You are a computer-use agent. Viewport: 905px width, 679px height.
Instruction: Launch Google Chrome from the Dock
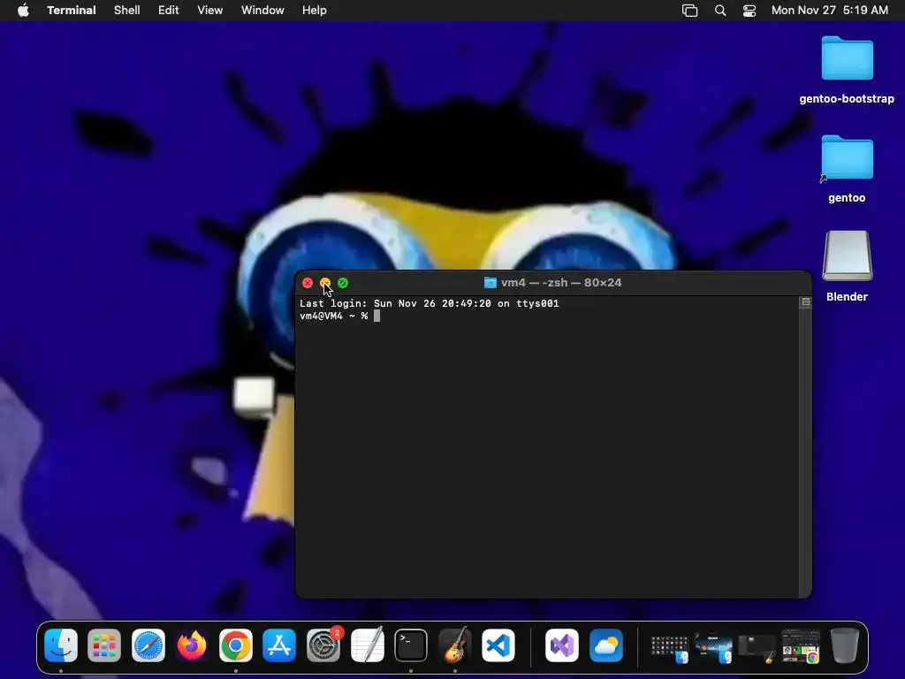coord(235,645)
